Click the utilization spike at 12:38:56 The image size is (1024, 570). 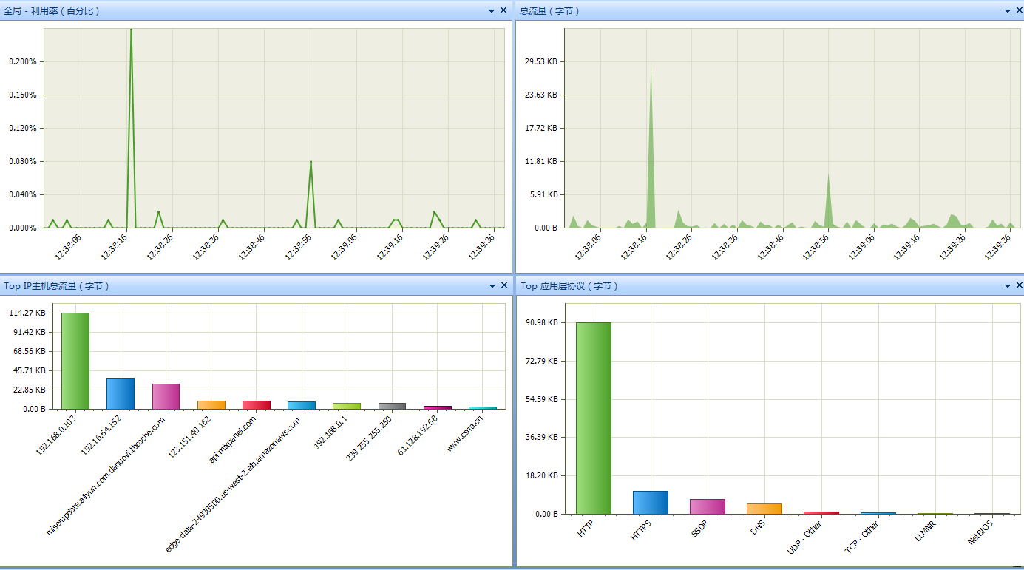(x=311, y=164)
